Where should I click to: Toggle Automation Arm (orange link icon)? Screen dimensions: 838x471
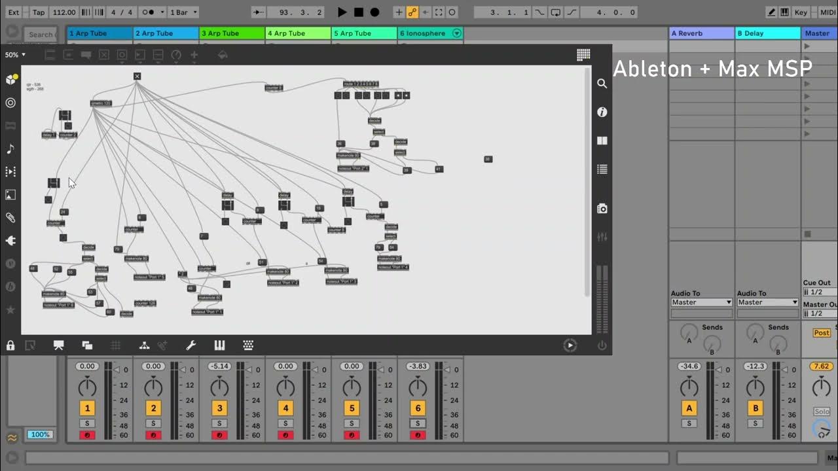(412, 12)
